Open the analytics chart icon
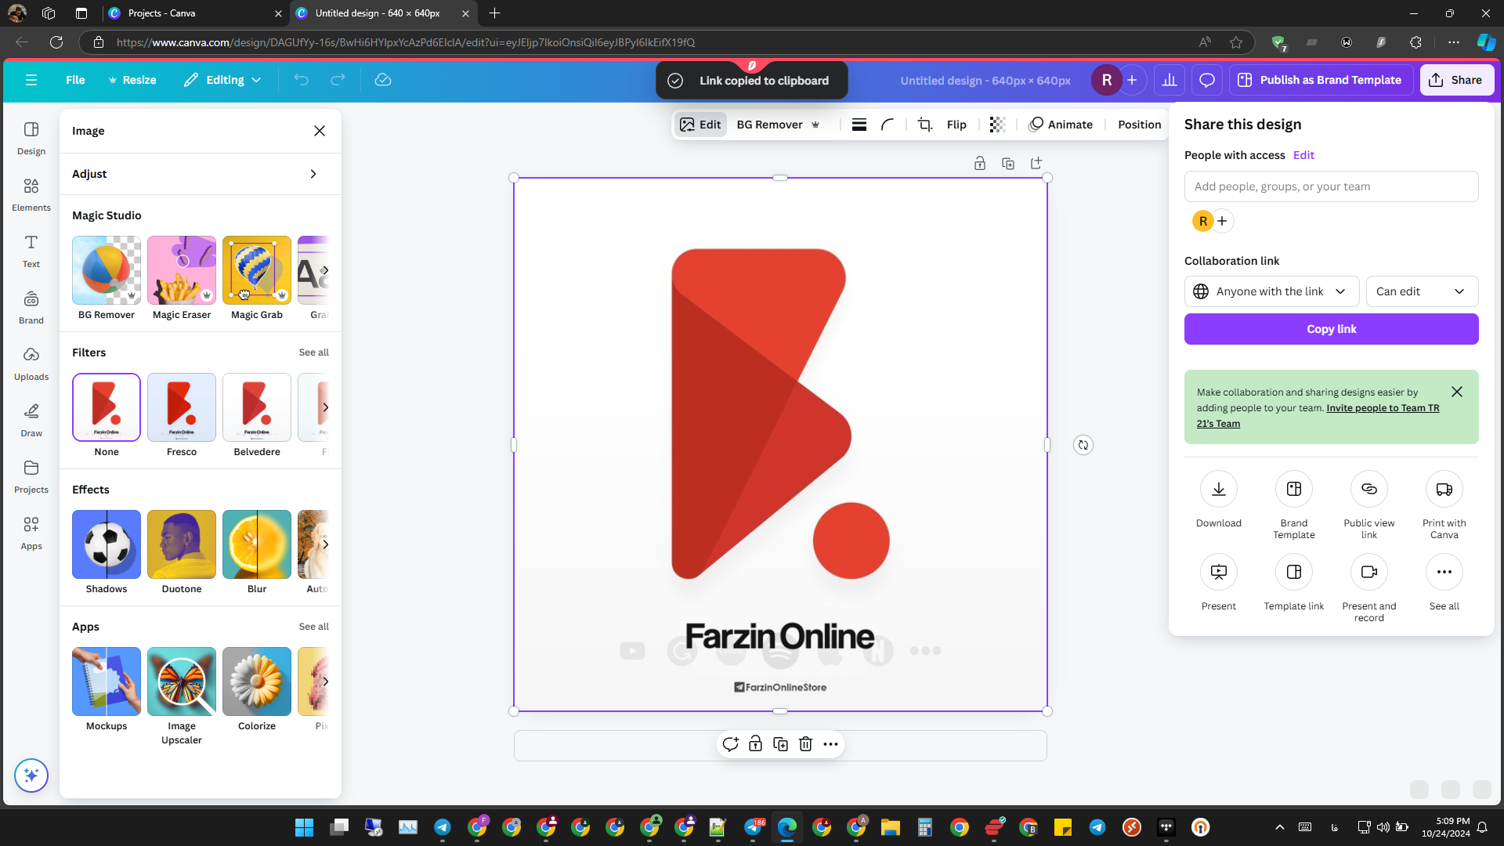This screenshot has height=846, width=1504. 1170,80
